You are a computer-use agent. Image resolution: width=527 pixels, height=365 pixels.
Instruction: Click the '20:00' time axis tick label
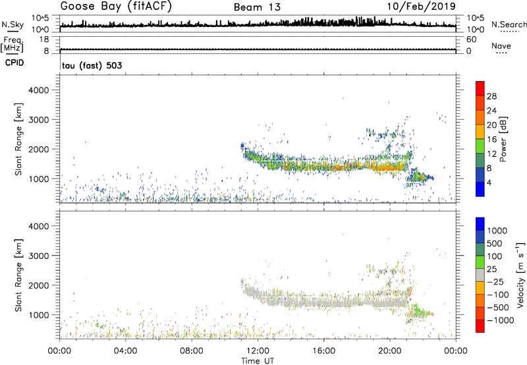(x=390, y=351)
